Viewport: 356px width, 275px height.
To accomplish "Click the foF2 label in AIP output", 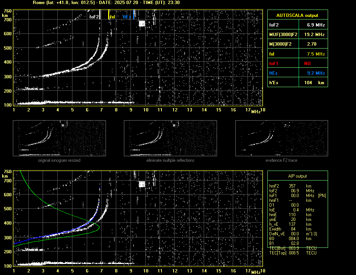I will [273, 191].
